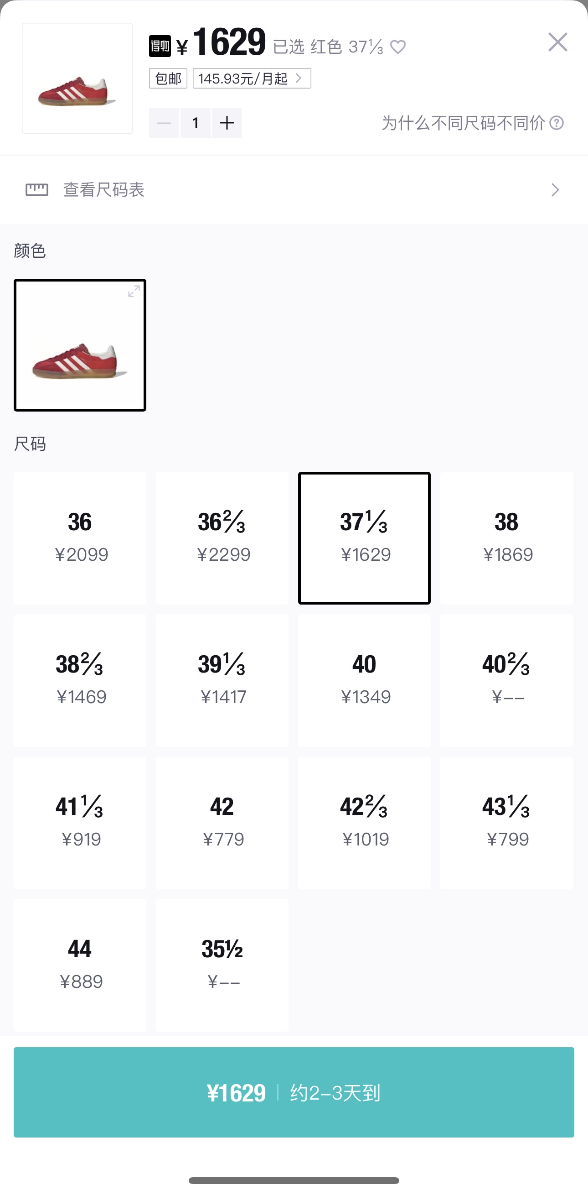The width and height of the screenshot is (588, 1195).
Task: Close the size selection panel
Action: pos(557,42)
